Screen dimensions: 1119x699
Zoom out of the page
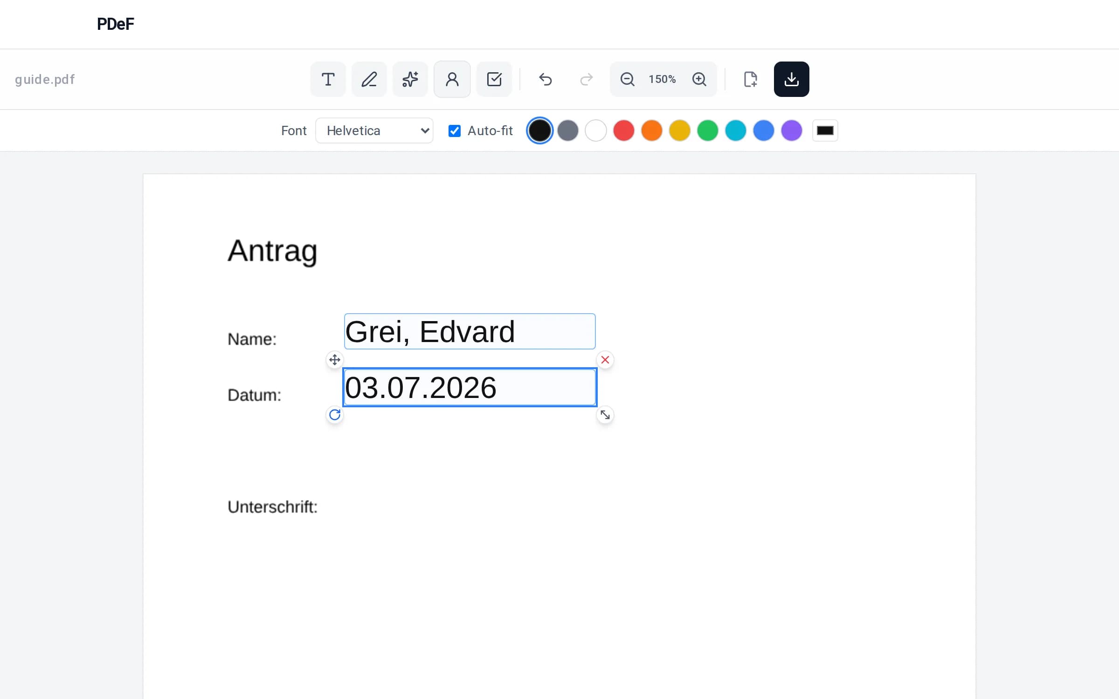pyautogui.click(x=627, y=79)
